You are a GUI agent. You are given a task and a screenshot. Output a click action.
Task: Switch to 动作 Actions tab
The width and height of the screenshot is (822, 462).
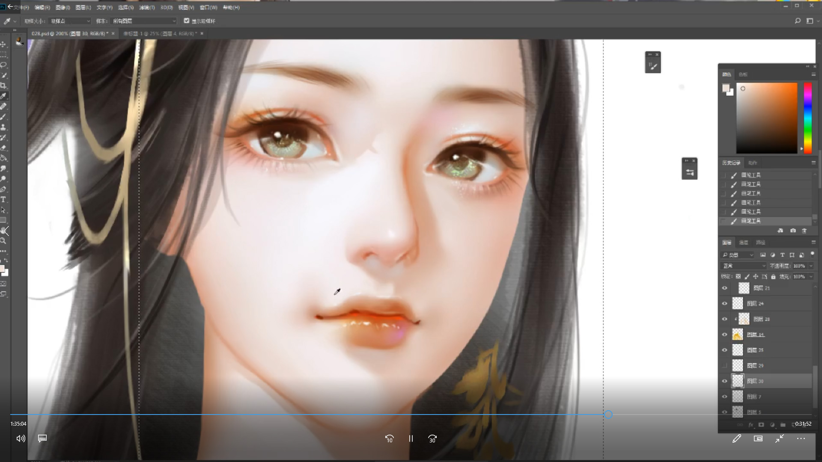[753, 163]
